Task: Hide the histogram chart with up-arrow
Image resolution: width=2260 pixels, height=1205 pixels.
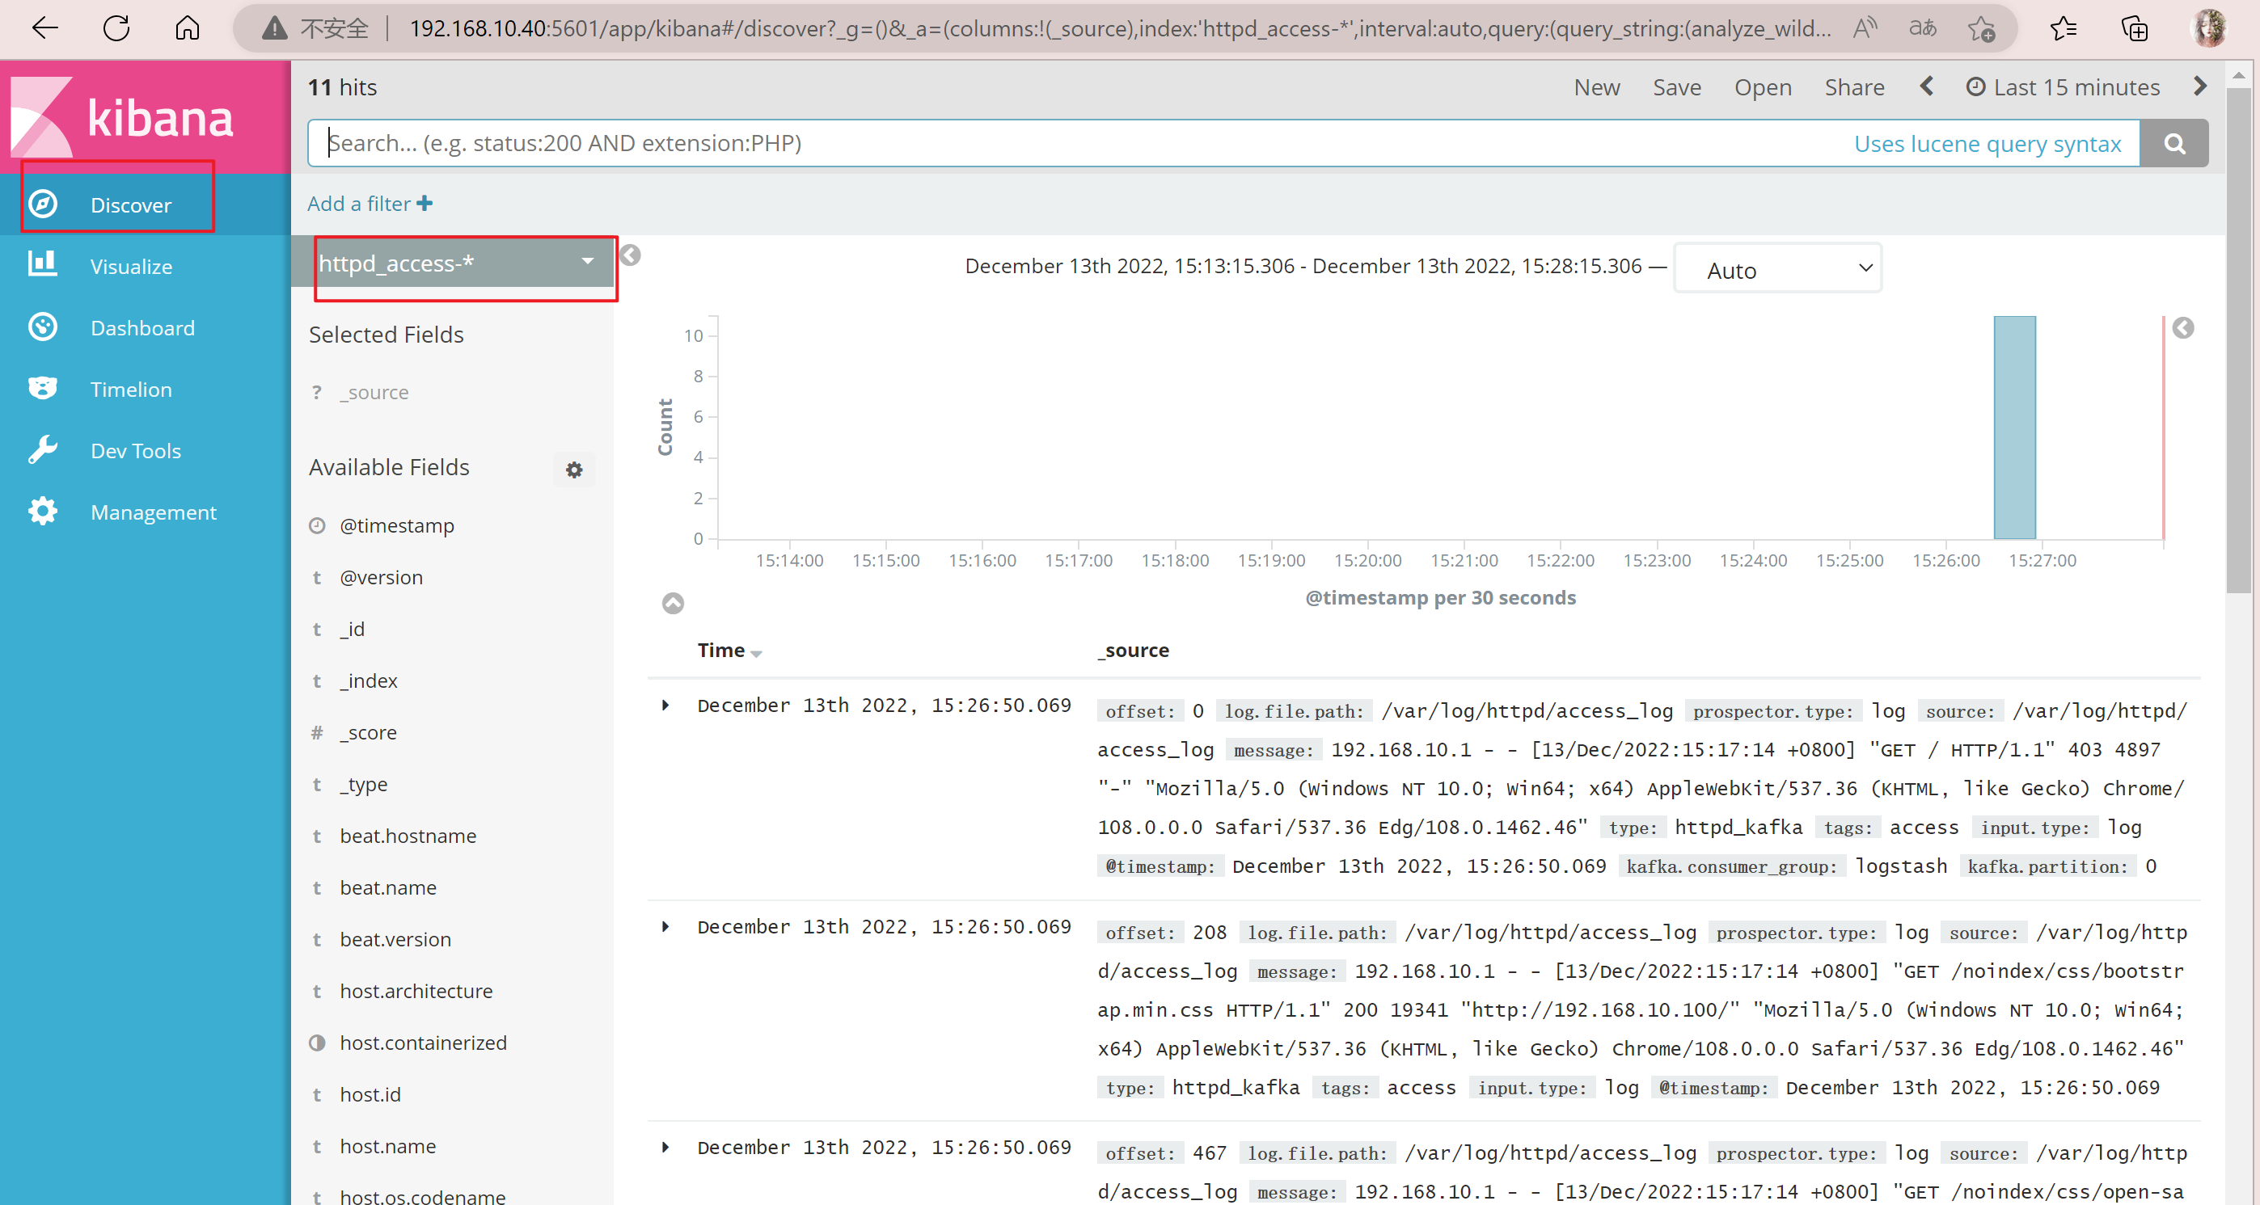Action: tap(673, 604)
